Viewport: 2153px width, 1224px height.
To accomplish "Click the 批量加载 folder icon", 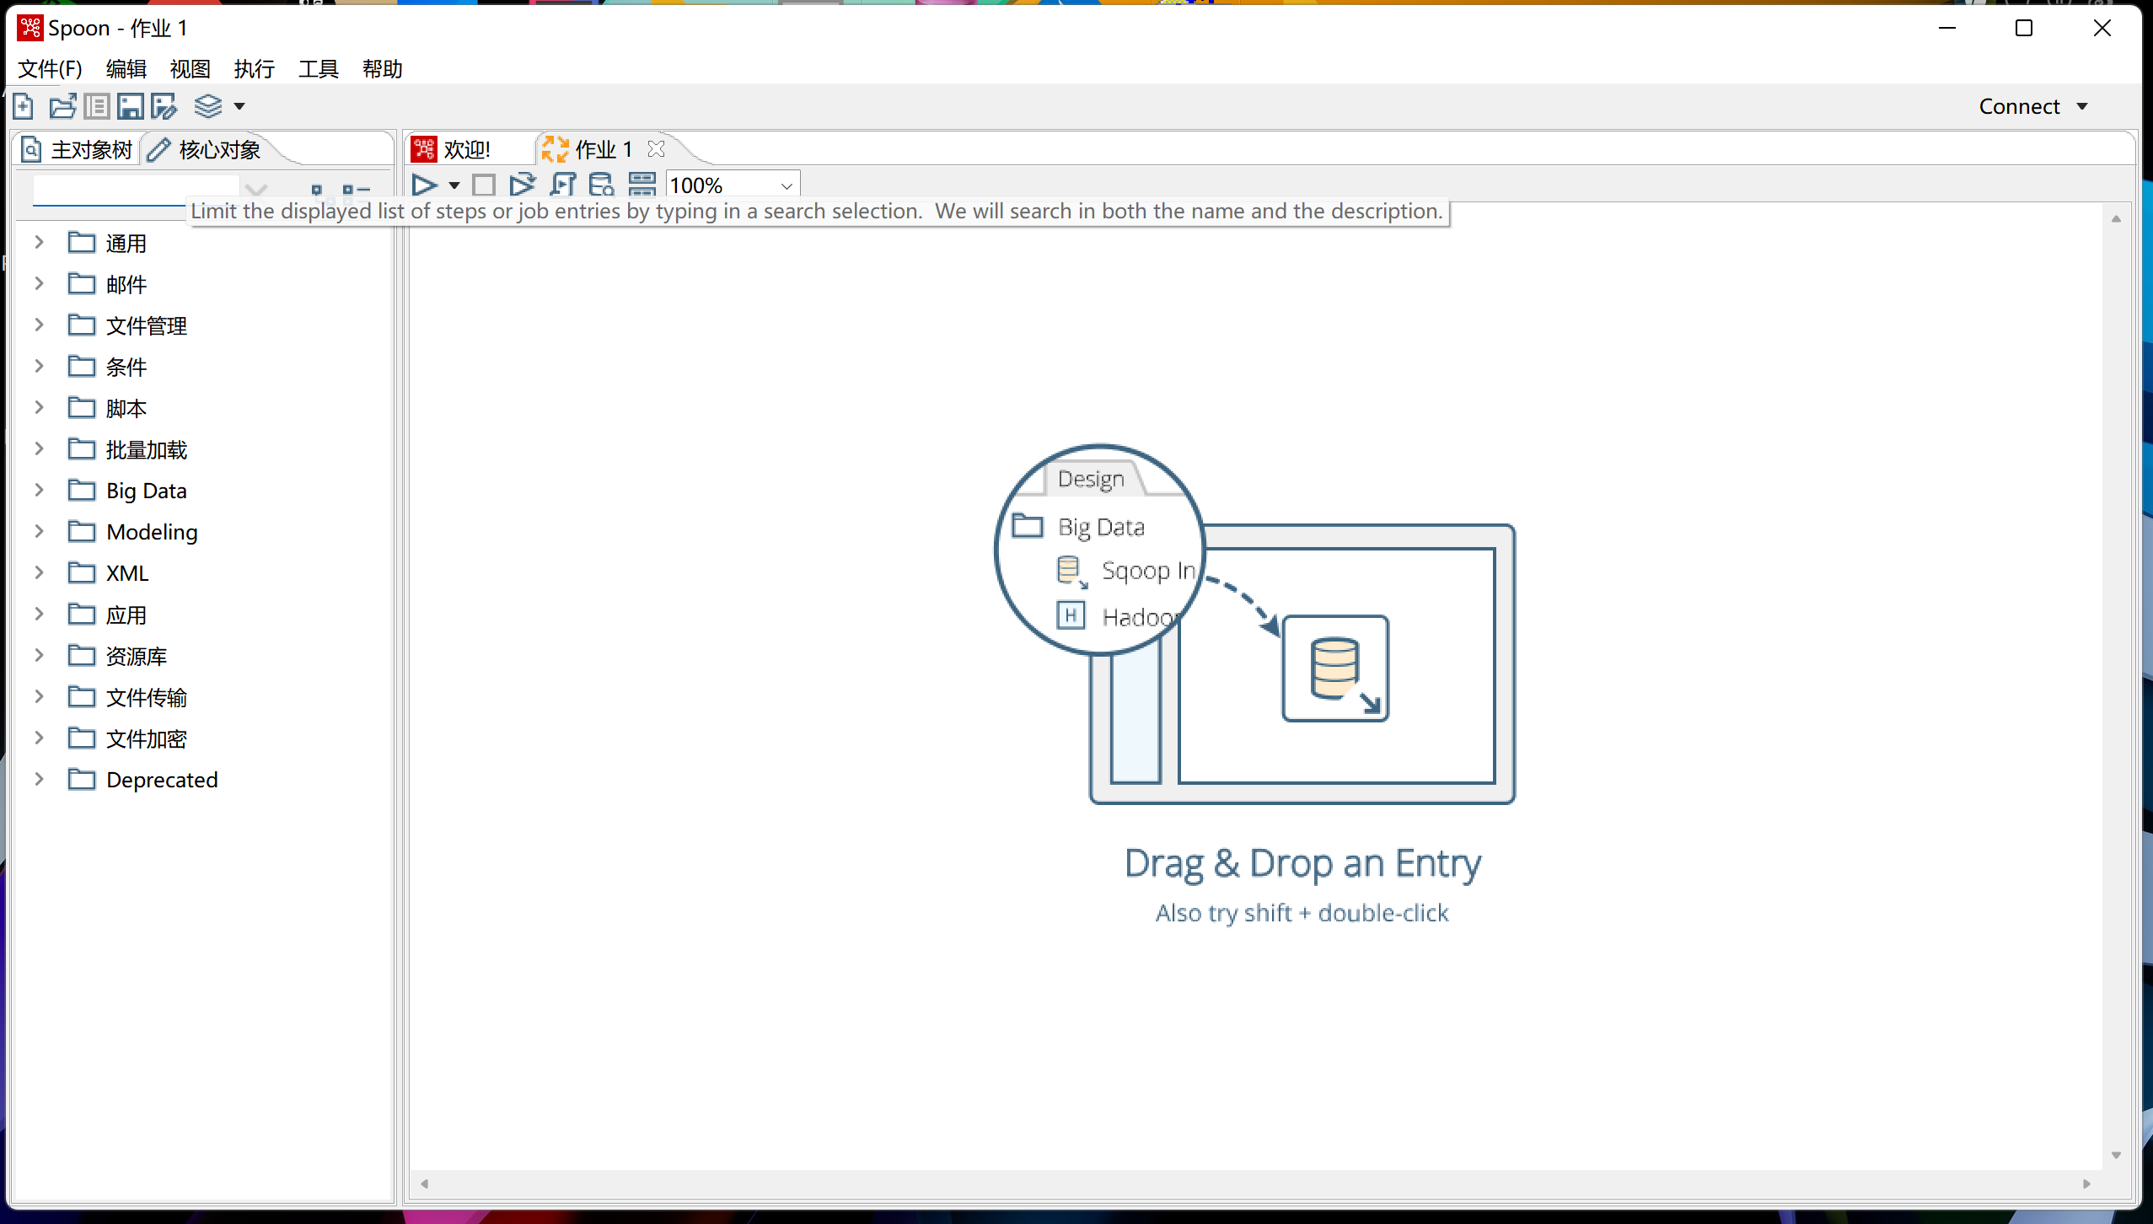I will [82, 449].
